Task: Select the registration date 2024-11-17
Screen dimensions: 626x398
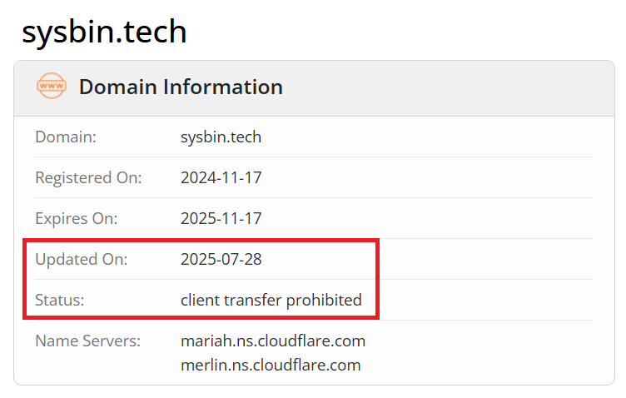Action: (221, 177)
